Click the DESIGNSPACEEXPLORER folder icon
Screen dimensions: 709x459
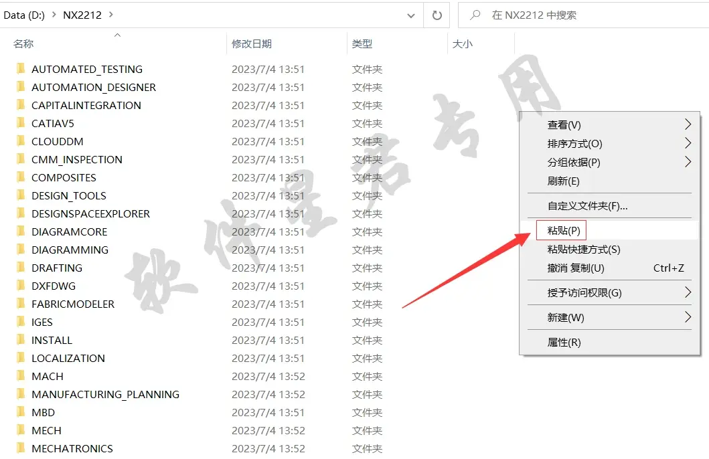20,213
